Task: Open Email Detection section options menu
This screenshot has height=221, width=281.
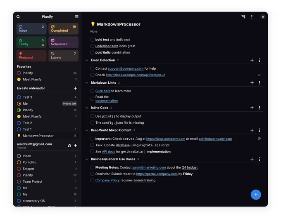Action: click(260, 60)
